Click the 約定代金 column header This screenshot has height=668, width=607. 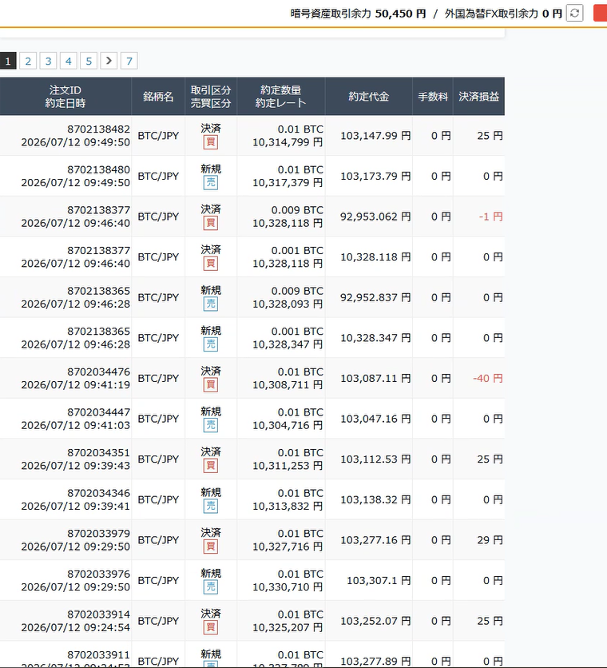pyautogui.click(x=368, y=97)
